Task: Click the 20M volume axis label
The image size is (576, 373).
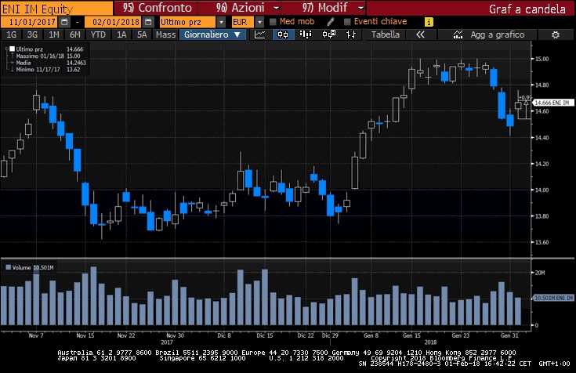Action: pyautogui.click(x=540, y=273)
